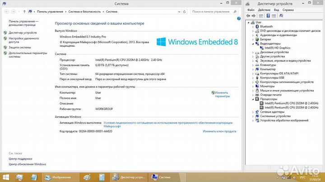Select Устройства обработки изображений tree row

tap(284, 120)
